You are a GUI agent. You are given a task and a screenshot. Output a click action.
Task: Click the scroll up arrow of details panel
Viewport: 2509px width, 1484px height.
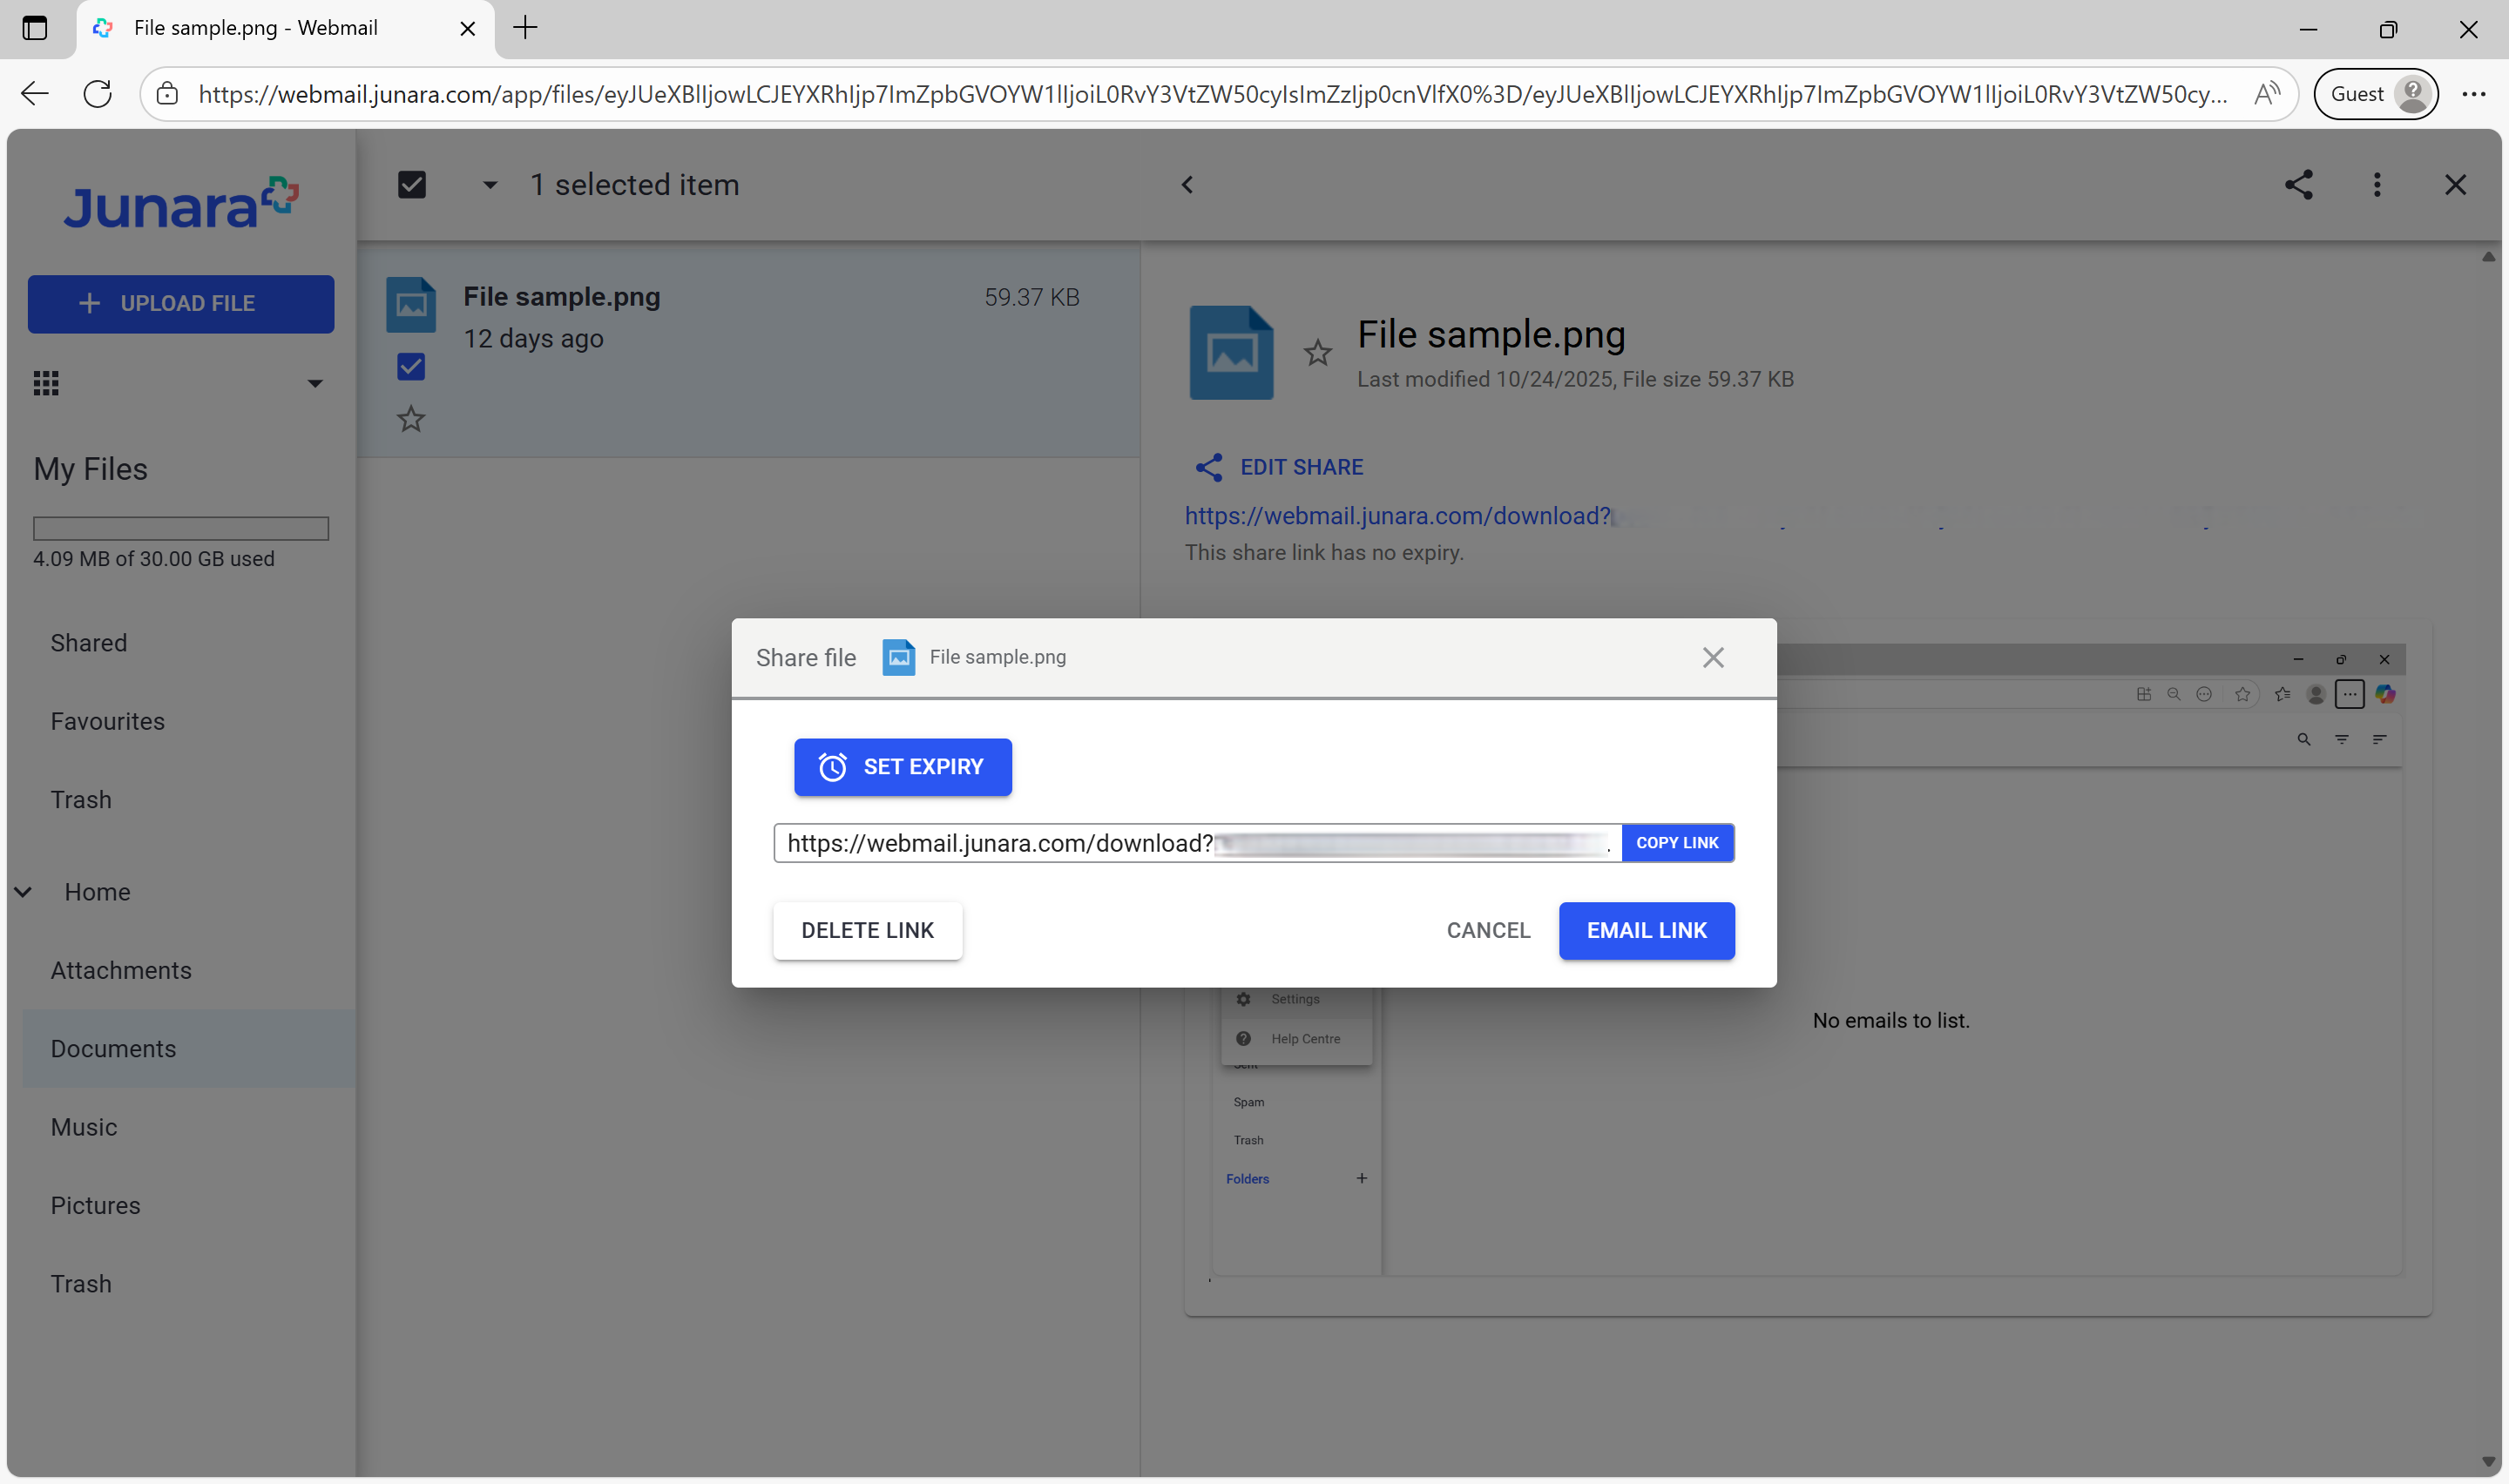pyautogui.click(x=2488, y=257)
